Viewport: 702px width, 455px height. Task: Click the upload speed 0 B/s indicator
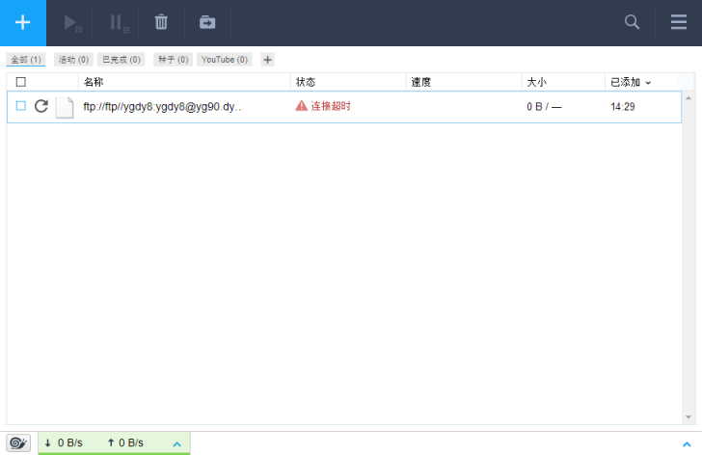[x=125, y=442]
